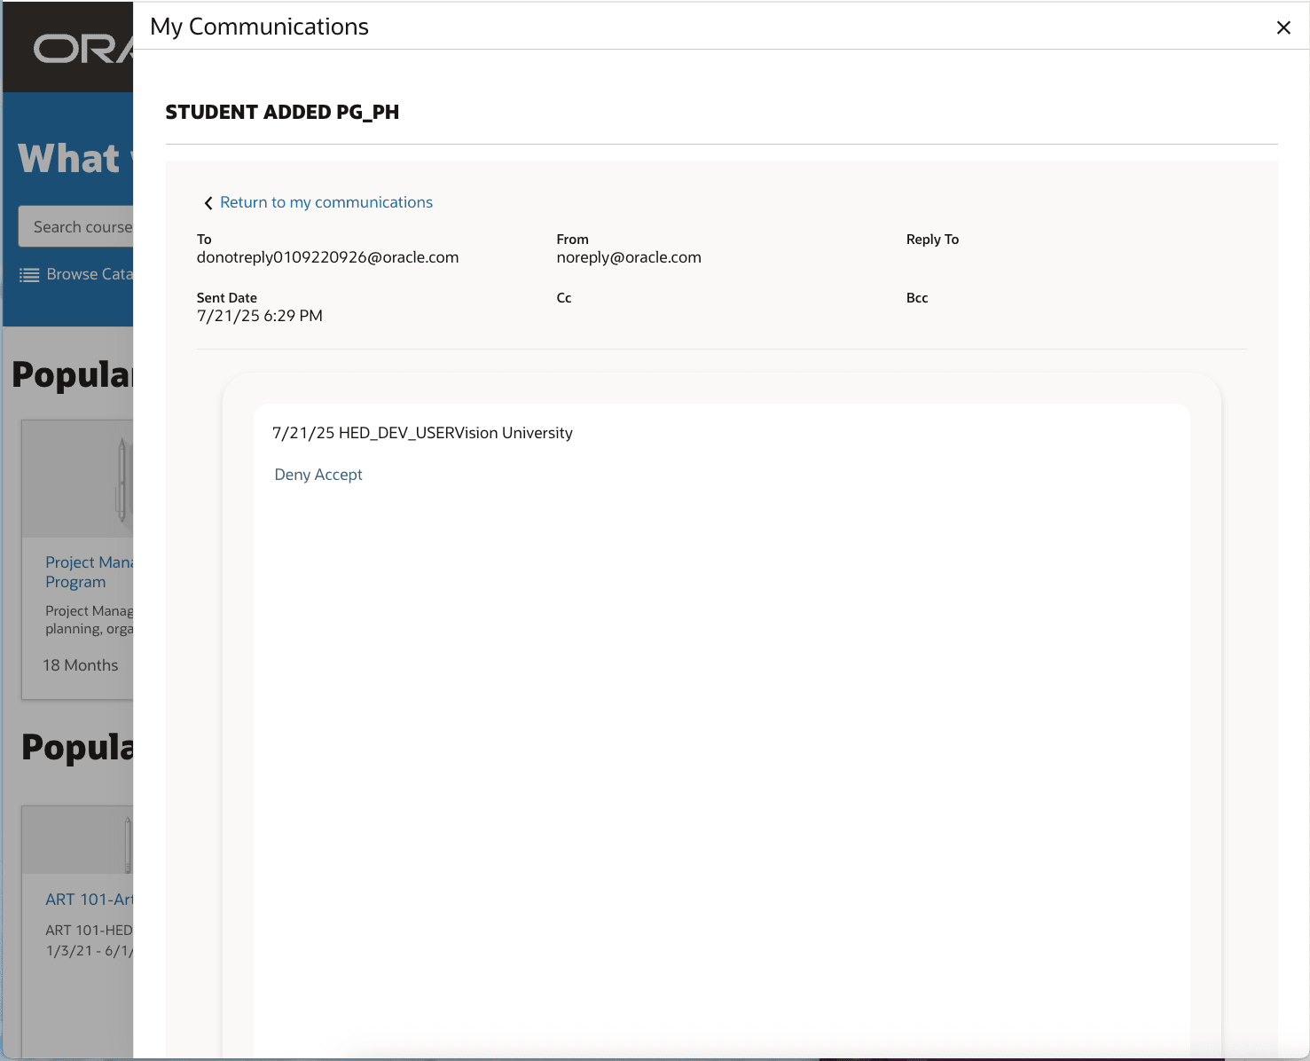The image size is (1310, 1061).
Task: Click the ART 101 course thumbnail image
Action: pyautogui.click(x=78, y=840)
